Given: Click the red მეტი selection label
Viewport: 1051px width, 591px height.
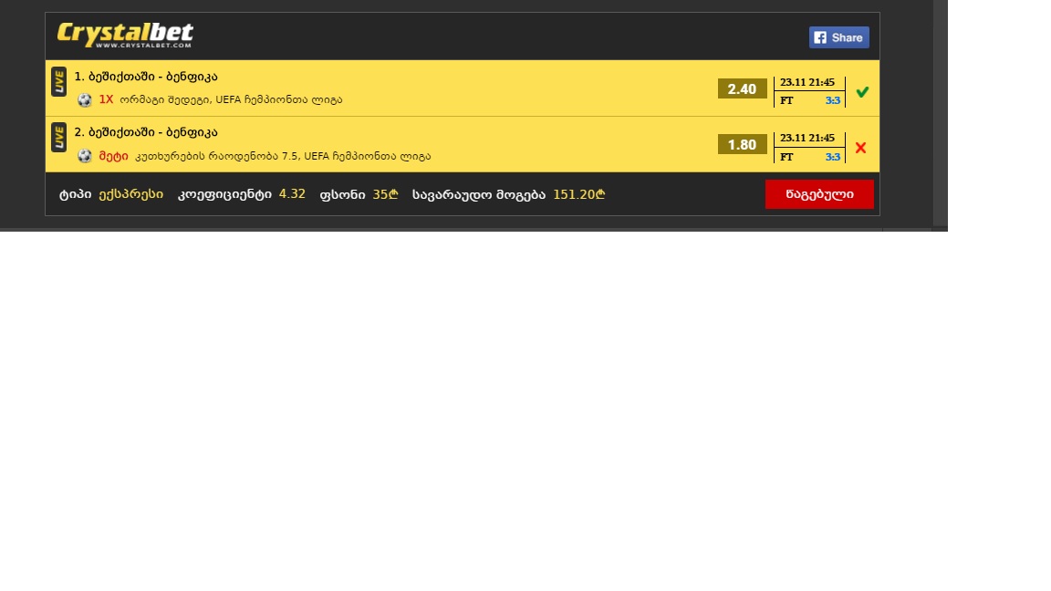Looking at the screenshot, I should (113, 155).
